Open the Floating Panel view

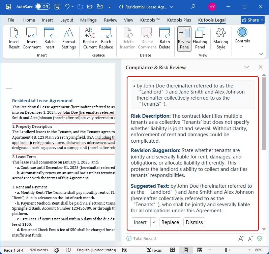click(x=200, y=38)
